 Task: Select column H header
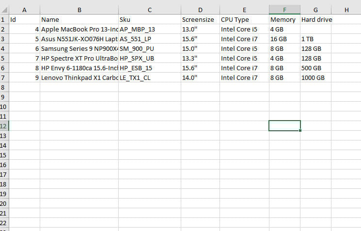point(346,10)
